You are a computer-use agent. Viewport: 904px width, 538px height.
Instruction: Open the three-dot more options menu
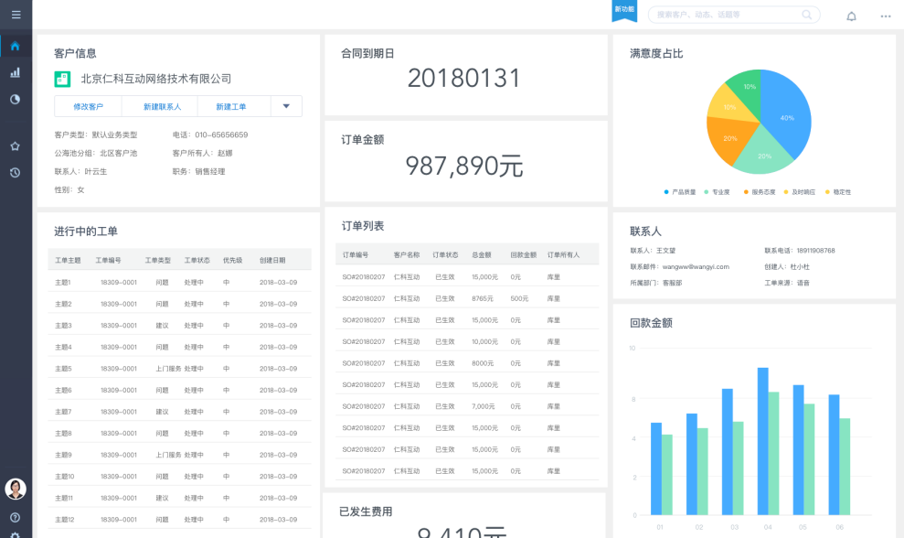click(885, 16)
